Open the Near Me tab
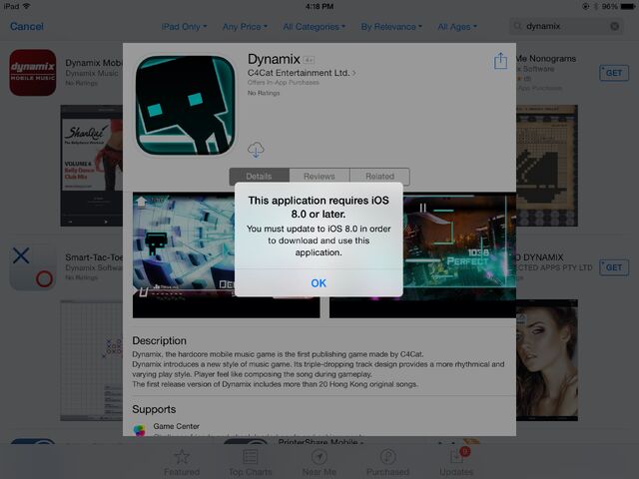This screenshot has height=479, width=639. 319,463
